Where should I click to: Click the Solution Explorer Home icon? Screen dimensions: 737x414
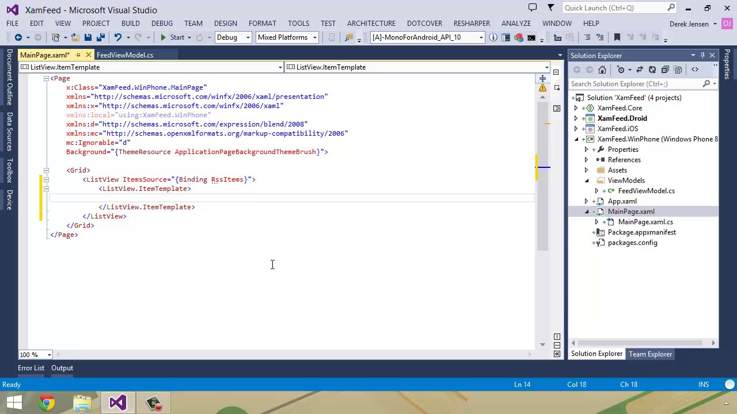pyautogui.click(x=602, y=70)
